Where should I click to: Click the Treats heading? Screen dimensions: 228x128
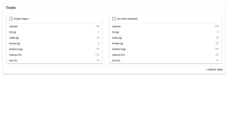[x=11, y=8]
